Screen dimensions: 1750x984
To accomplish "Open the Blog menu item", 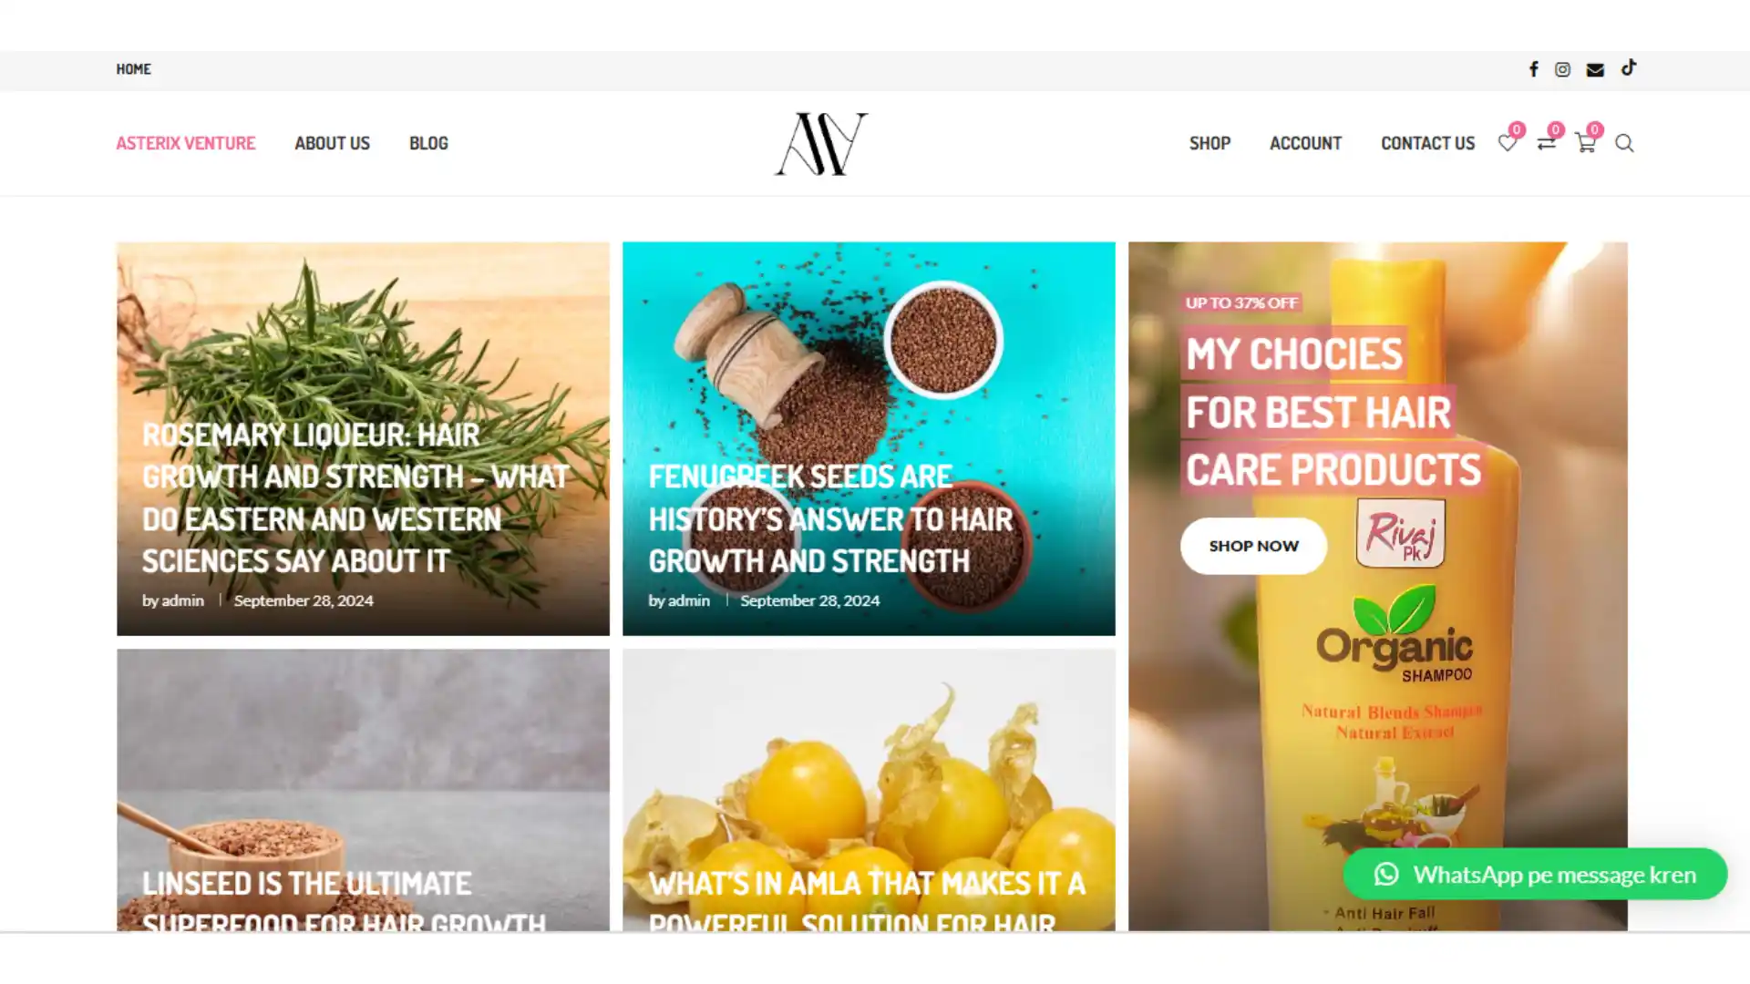I will pyautogui.click(x=428, y=143).
